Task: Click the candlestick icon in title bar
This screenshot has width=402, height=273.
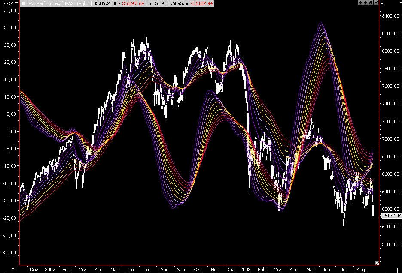Action: [x=24, y=3]
